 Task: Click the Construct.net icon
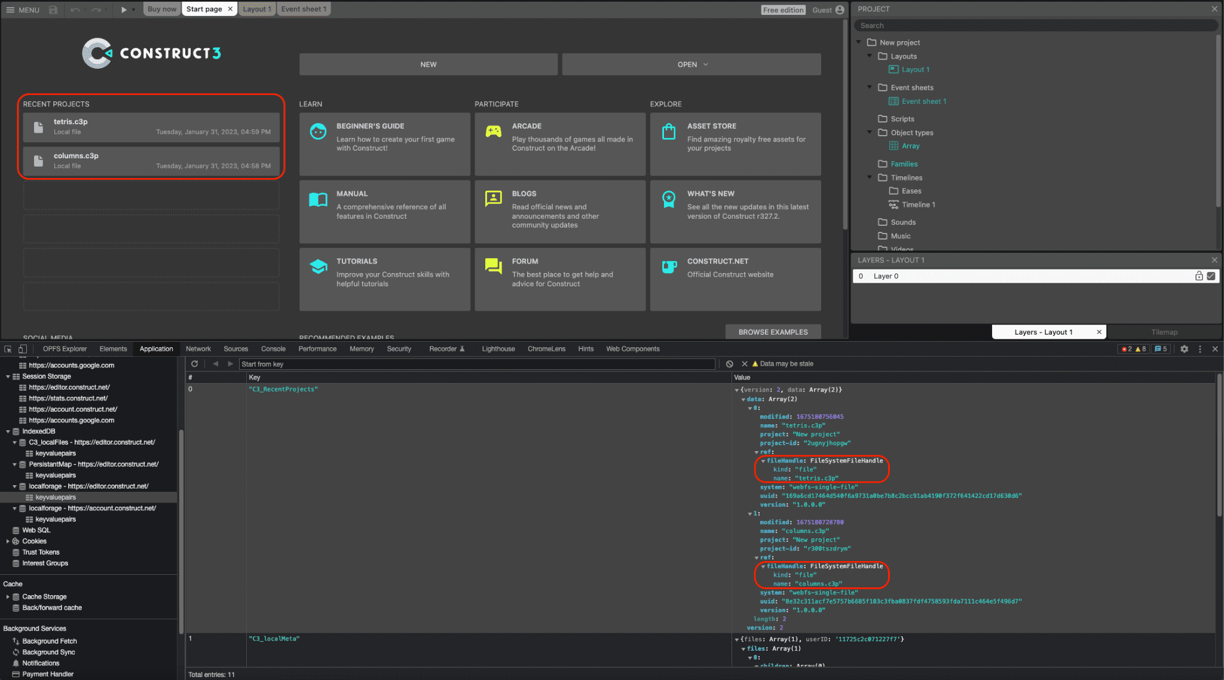[x=669, y=267]
